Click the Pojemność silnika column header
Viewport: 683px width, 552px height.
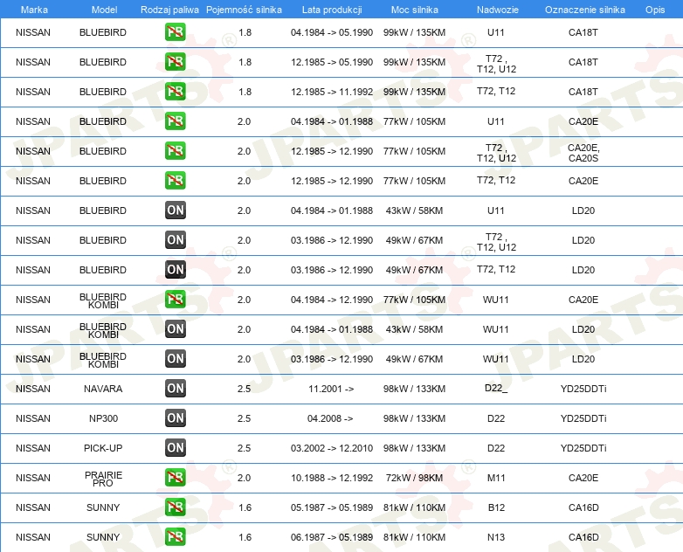click(244, 10)
